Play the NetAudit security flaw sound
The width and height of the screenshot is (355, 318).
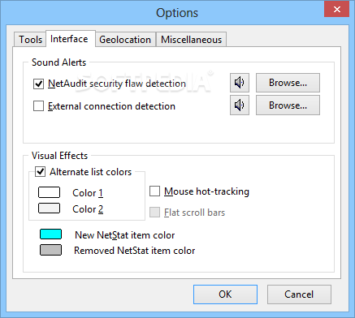[240, 83]
